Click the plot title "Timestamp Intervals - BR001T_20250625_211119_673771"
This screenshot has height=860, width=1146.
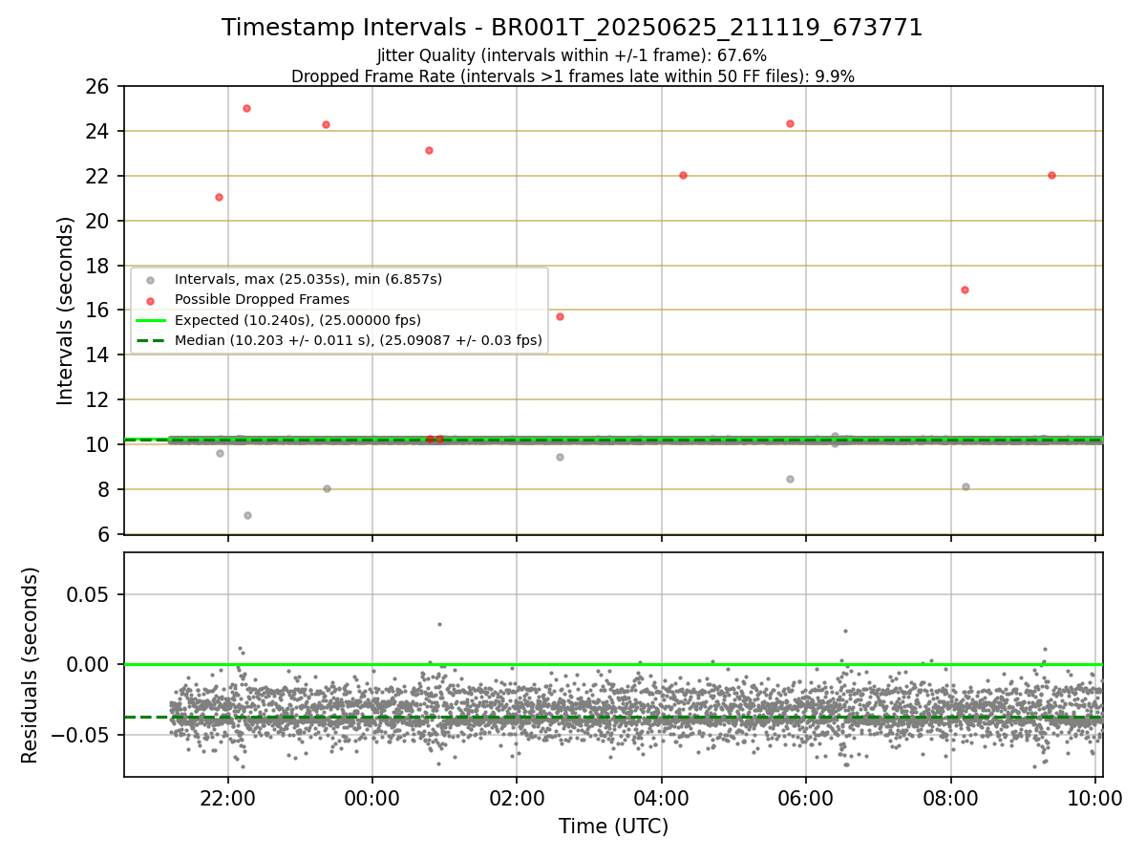pyautogui.click(x=572, y=28)
